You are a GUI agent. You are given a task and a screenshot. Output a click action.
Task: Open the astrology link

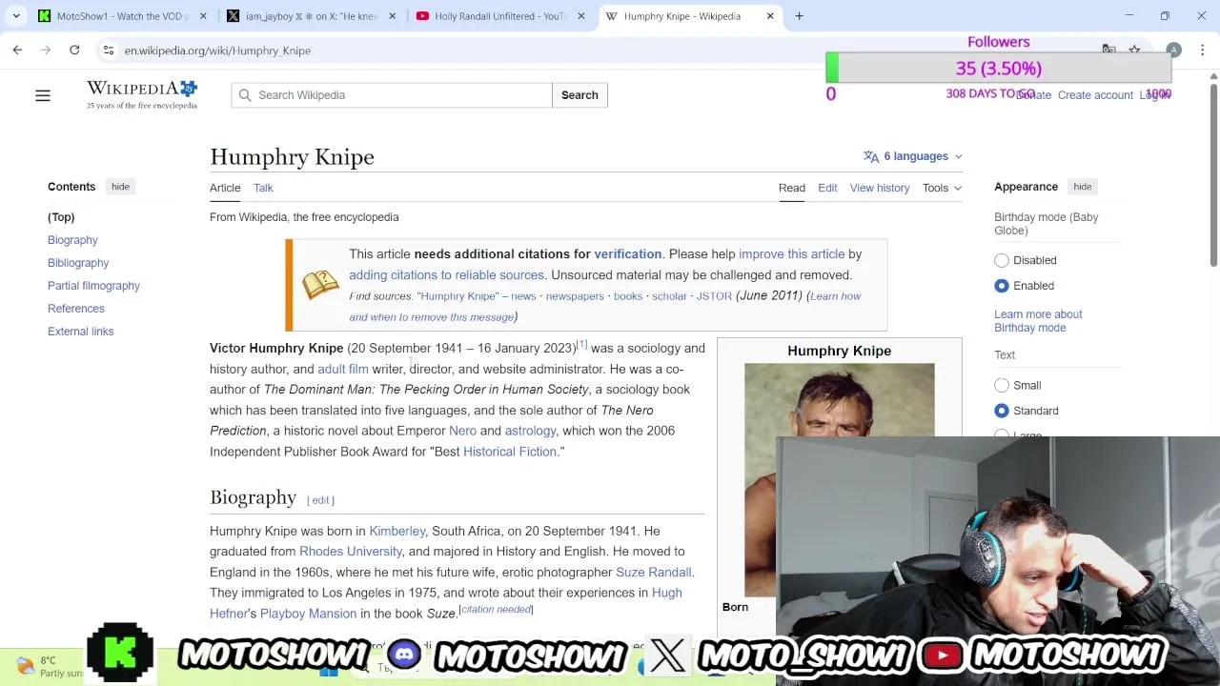coord(530,431)
